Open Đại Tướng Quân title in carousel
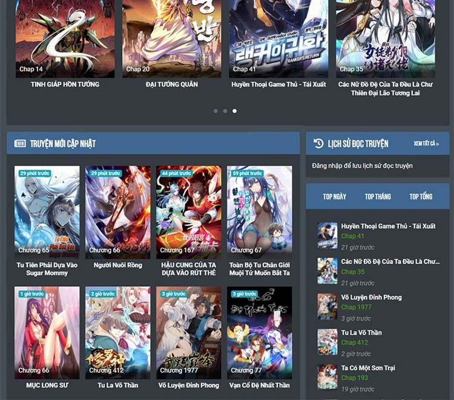 point(172,85)
